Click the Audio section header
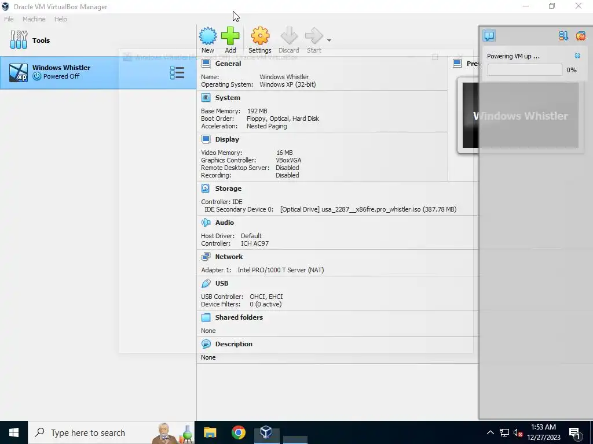Screen dimensions: 593x444 point(225,223)
